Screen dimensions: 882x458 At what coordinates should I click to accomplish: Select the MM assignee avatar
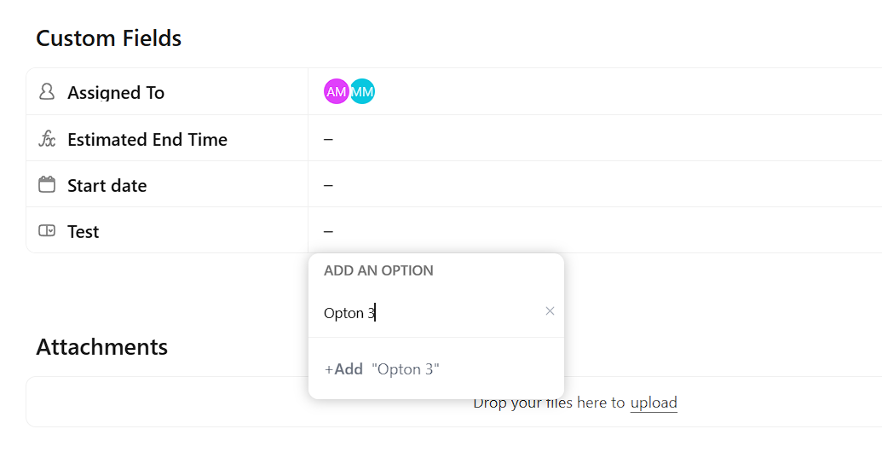pos(363,92)
